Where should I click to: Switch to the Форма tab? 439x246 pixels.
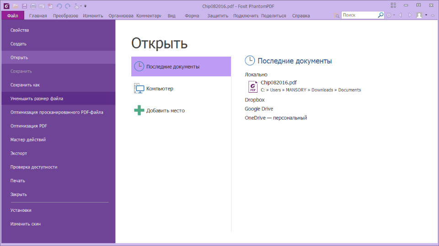(192, 16)
